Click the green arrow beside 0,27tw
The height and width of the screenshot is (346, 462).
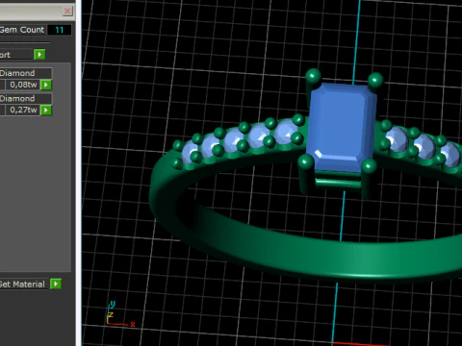pos(46,111)
